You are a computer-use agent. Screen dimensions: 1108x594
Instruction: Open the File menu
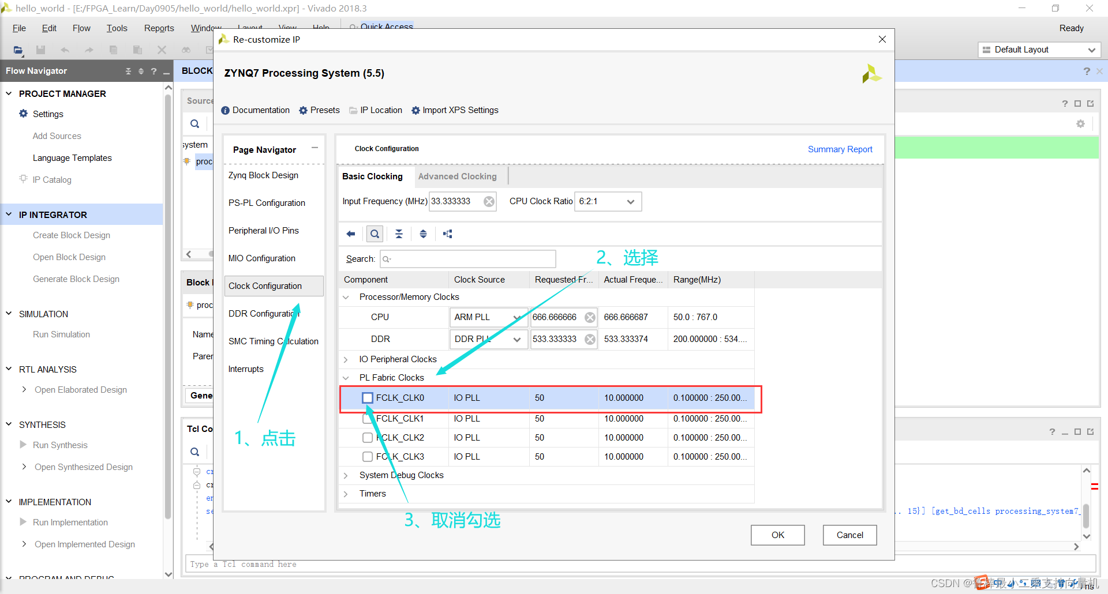click(x=19, y=28)
